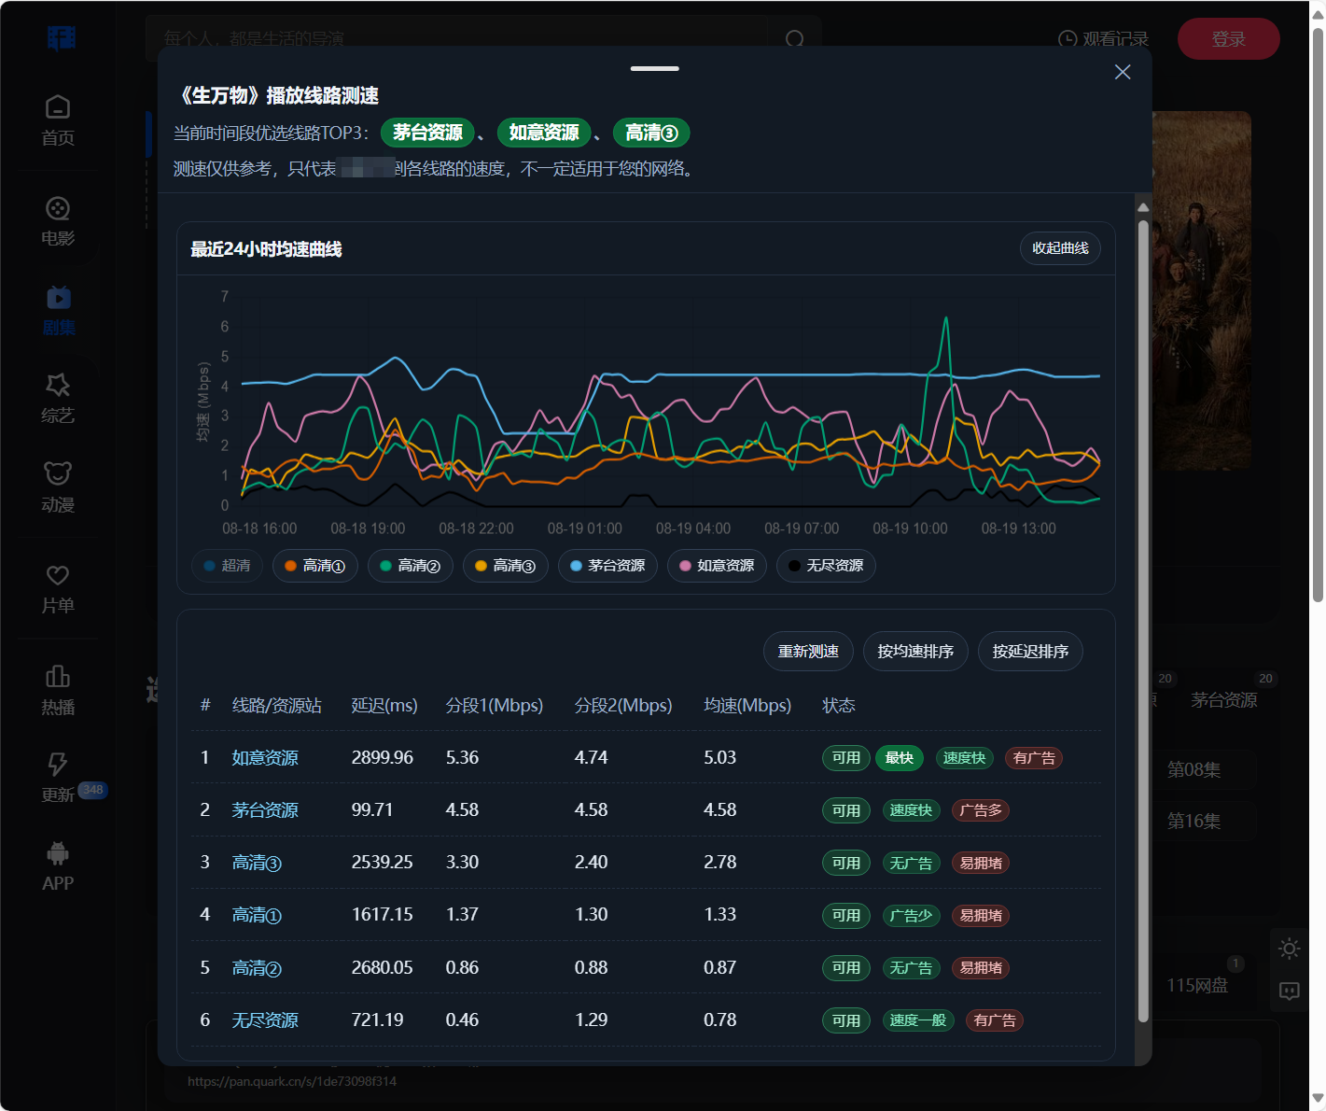Sort routes with 按延迟排序
Viewport: 1326px width, 1111px height.
tap(1030, 652)
